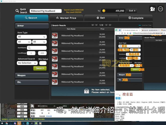
Task: Switch to the Search tab
Action: point(31,18)
